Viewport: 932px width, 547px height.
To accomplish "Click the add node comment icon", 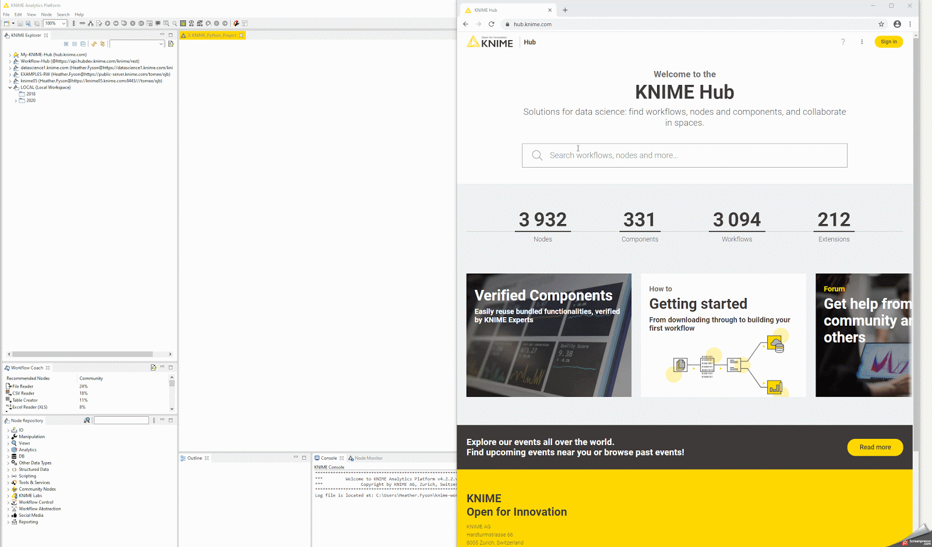I will 158,23.
